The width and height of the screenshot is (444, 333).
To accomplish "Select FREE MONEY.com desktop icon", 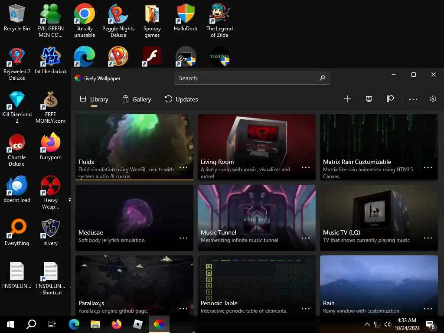I will (50, 107).
